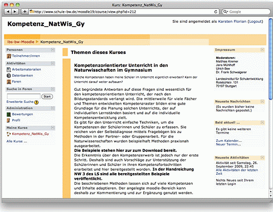Viewport: 273px width, 212px height.
Task: Click the Profil icon
Action: (x=8, y=120)
